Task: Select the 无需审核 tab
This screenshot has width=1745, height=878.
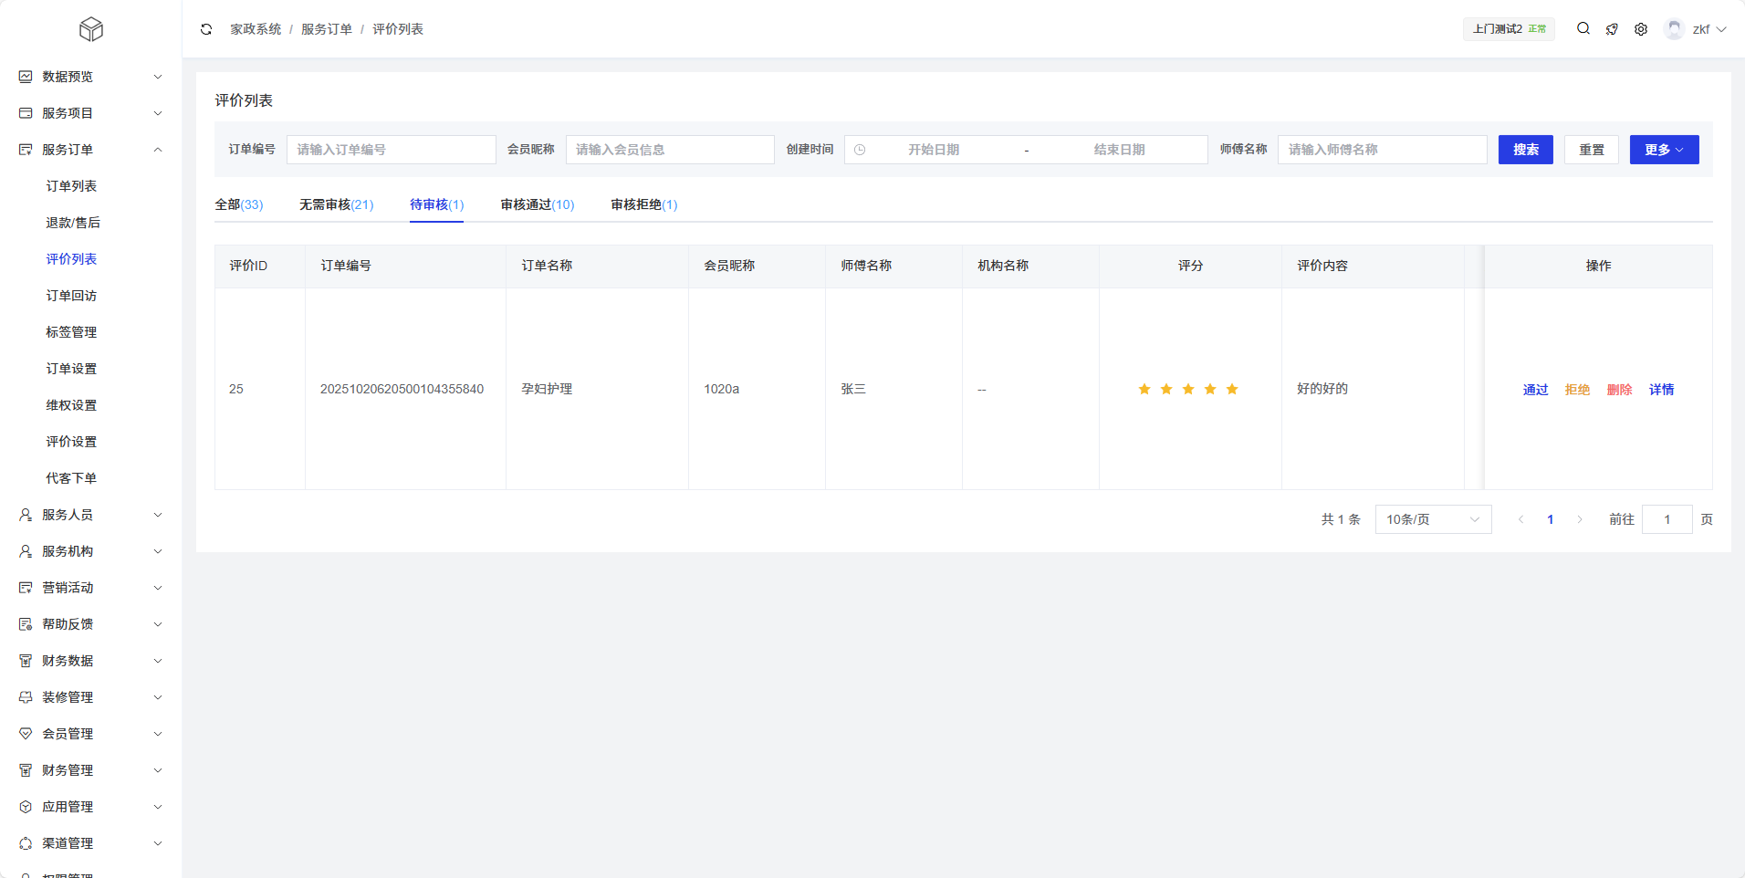Action: (336, 204)
